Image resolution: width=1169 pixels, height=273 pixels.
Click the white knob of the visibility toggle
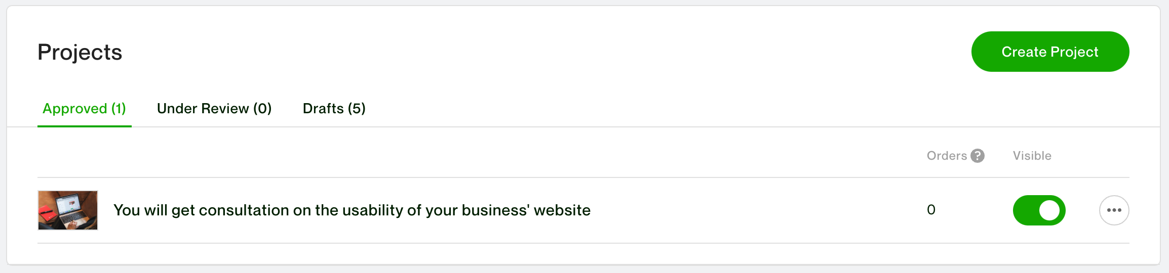coord(1049,210)
